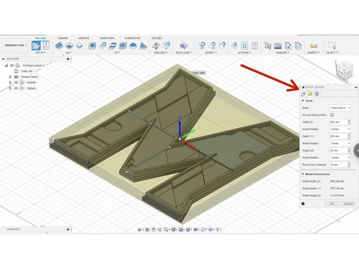Open Model Position dropdown under Width (X)

(x=340, y=129)
